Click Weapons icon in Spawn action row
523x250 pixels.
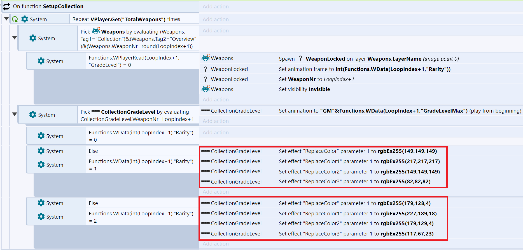(x=206, y=58)
